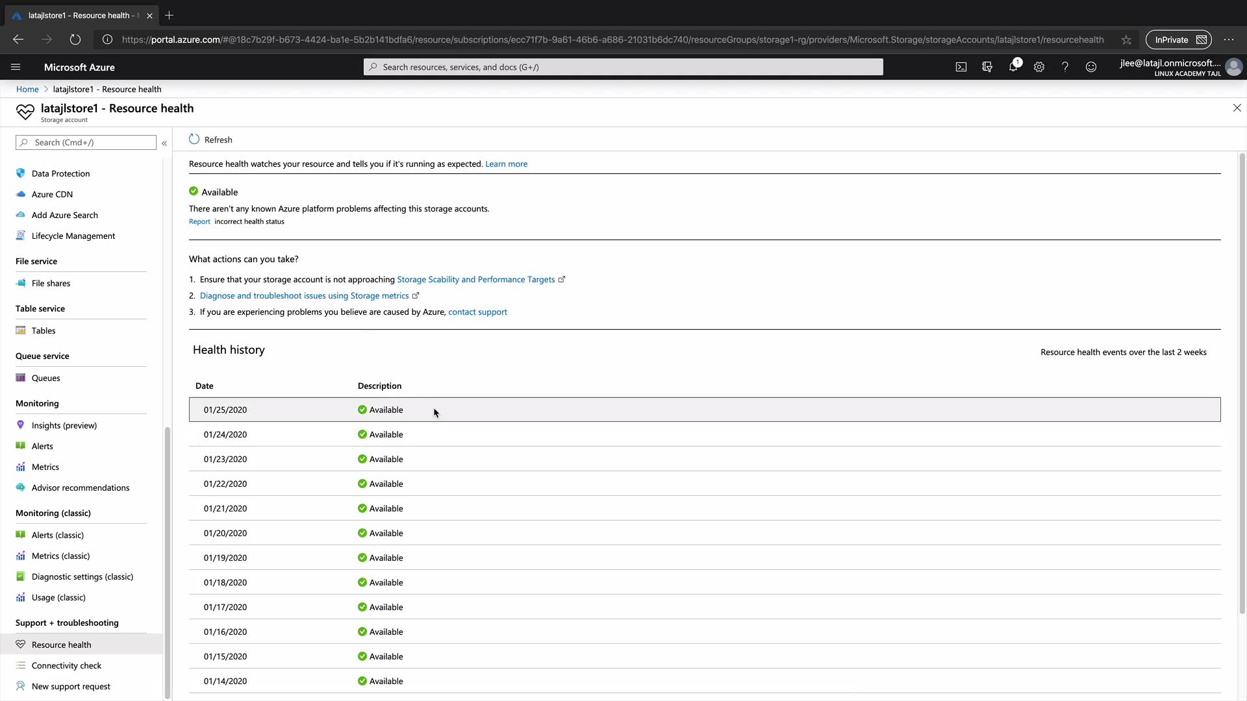Open Cloud Shell icon in top bar
1247x701 pixels.
(961, 67)
